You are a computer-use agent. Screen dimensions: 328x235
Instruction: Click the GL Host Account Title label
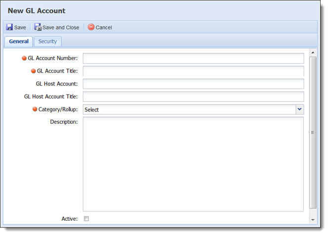coord(51,97)
